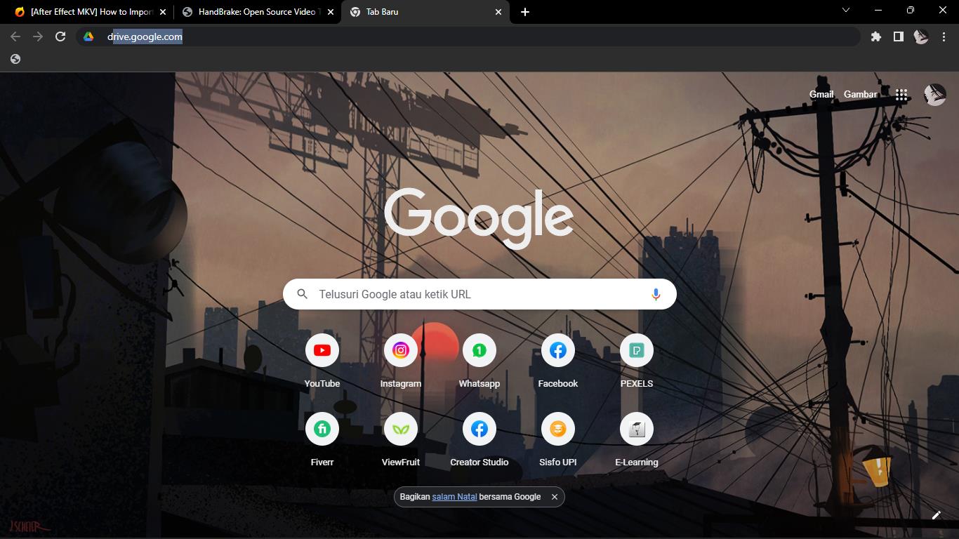The height and width of the screenshot is (539, 959).
Task: Open the E-Learning shortcut
Action: (637, 430)
